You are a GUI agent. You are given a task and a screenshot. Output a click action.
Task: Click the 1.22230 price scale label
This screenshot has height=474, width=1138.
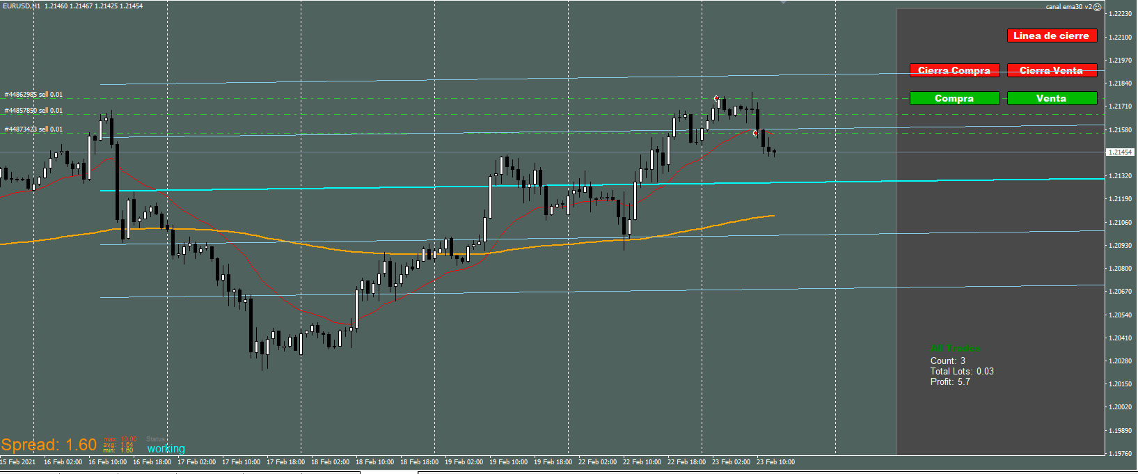(1120, 14)
